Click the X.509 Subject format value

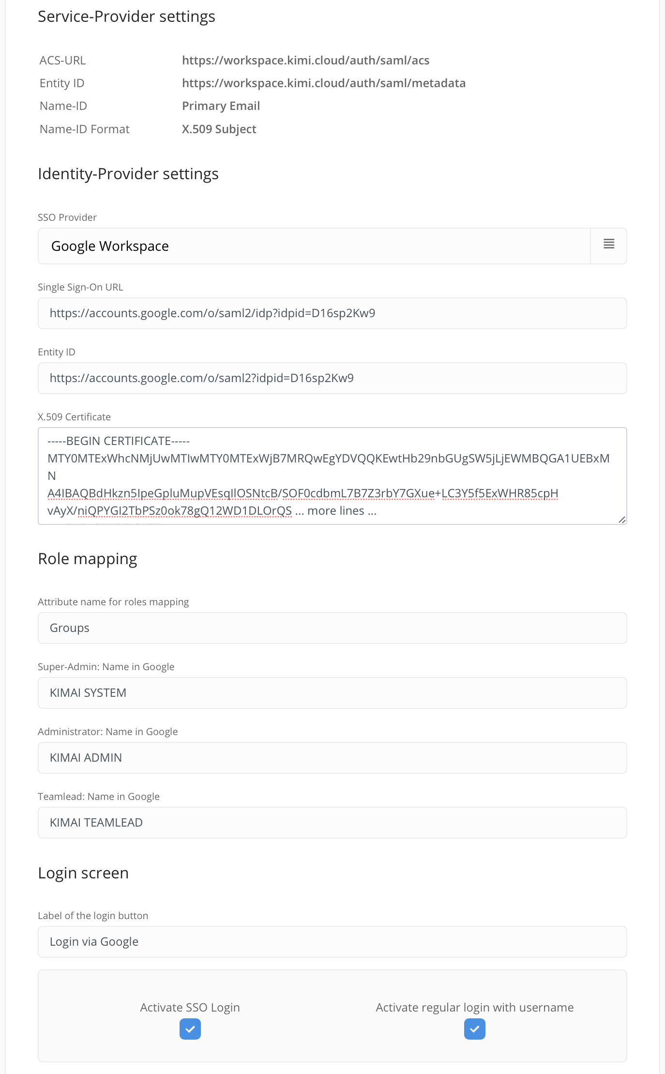coord(219,129)
